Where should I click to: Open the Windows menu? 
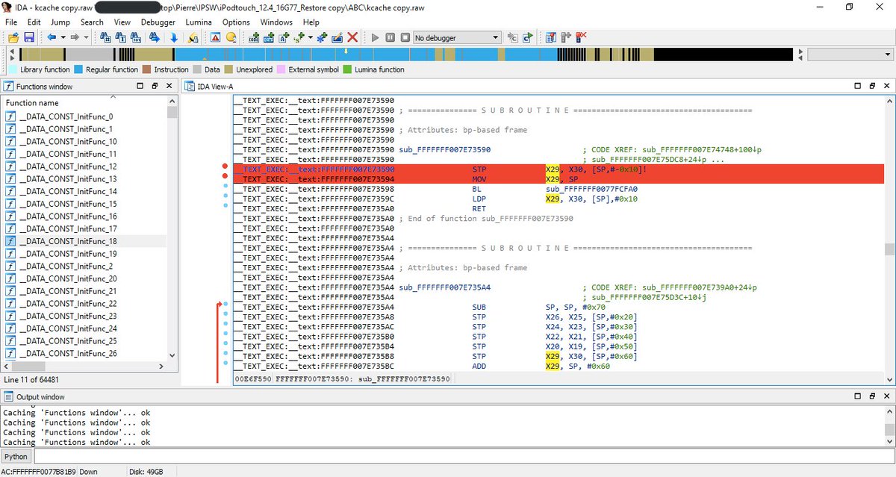276,22
